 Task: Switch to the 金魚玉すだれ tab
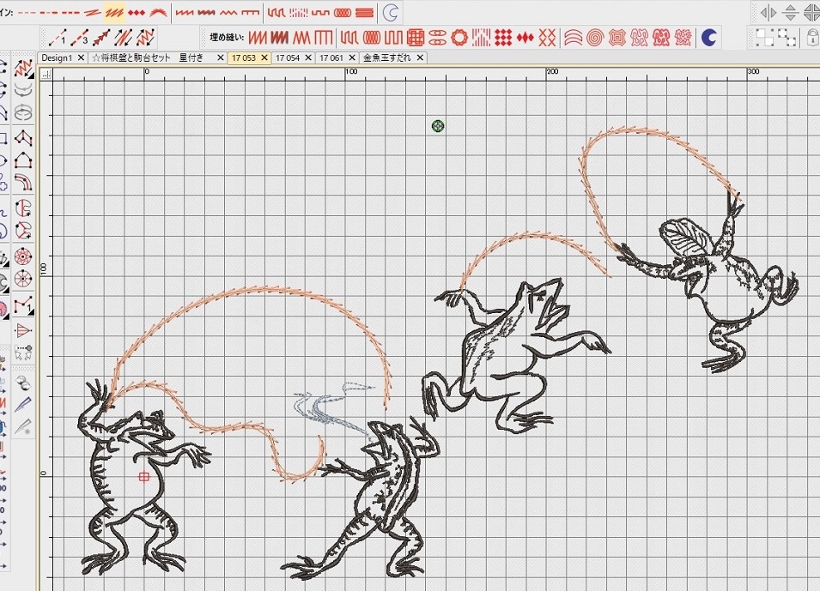pyautogui.click(x=386, y=58)
